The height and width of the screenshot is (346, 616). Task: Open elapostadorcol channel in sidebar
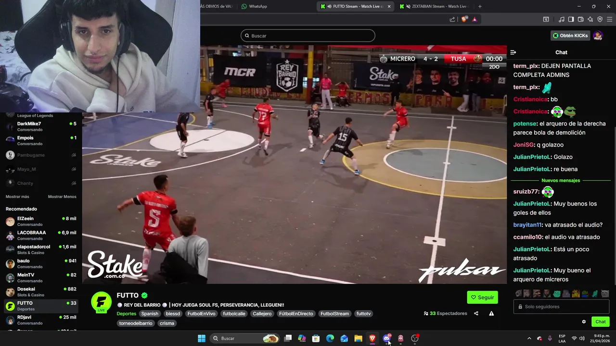tap(41, 250)
